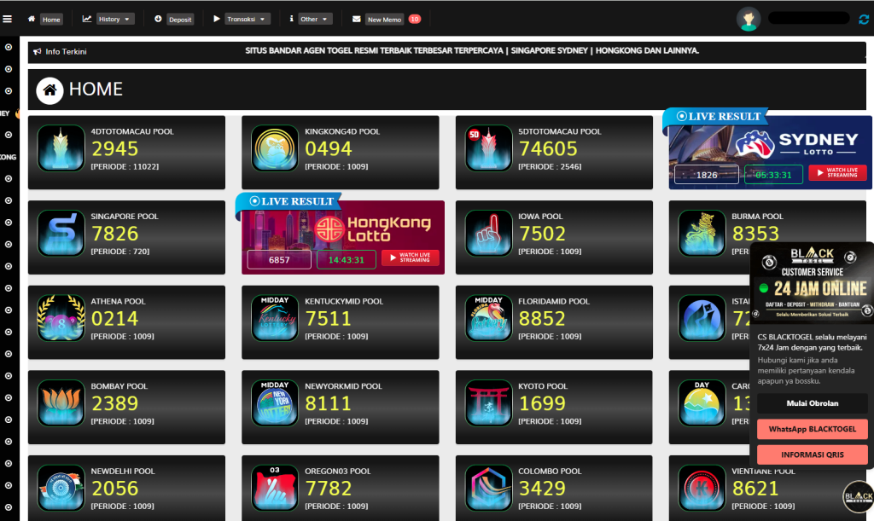Open the hamburger sidebar menu
This screenshot has width=874, height=521.
7,19
